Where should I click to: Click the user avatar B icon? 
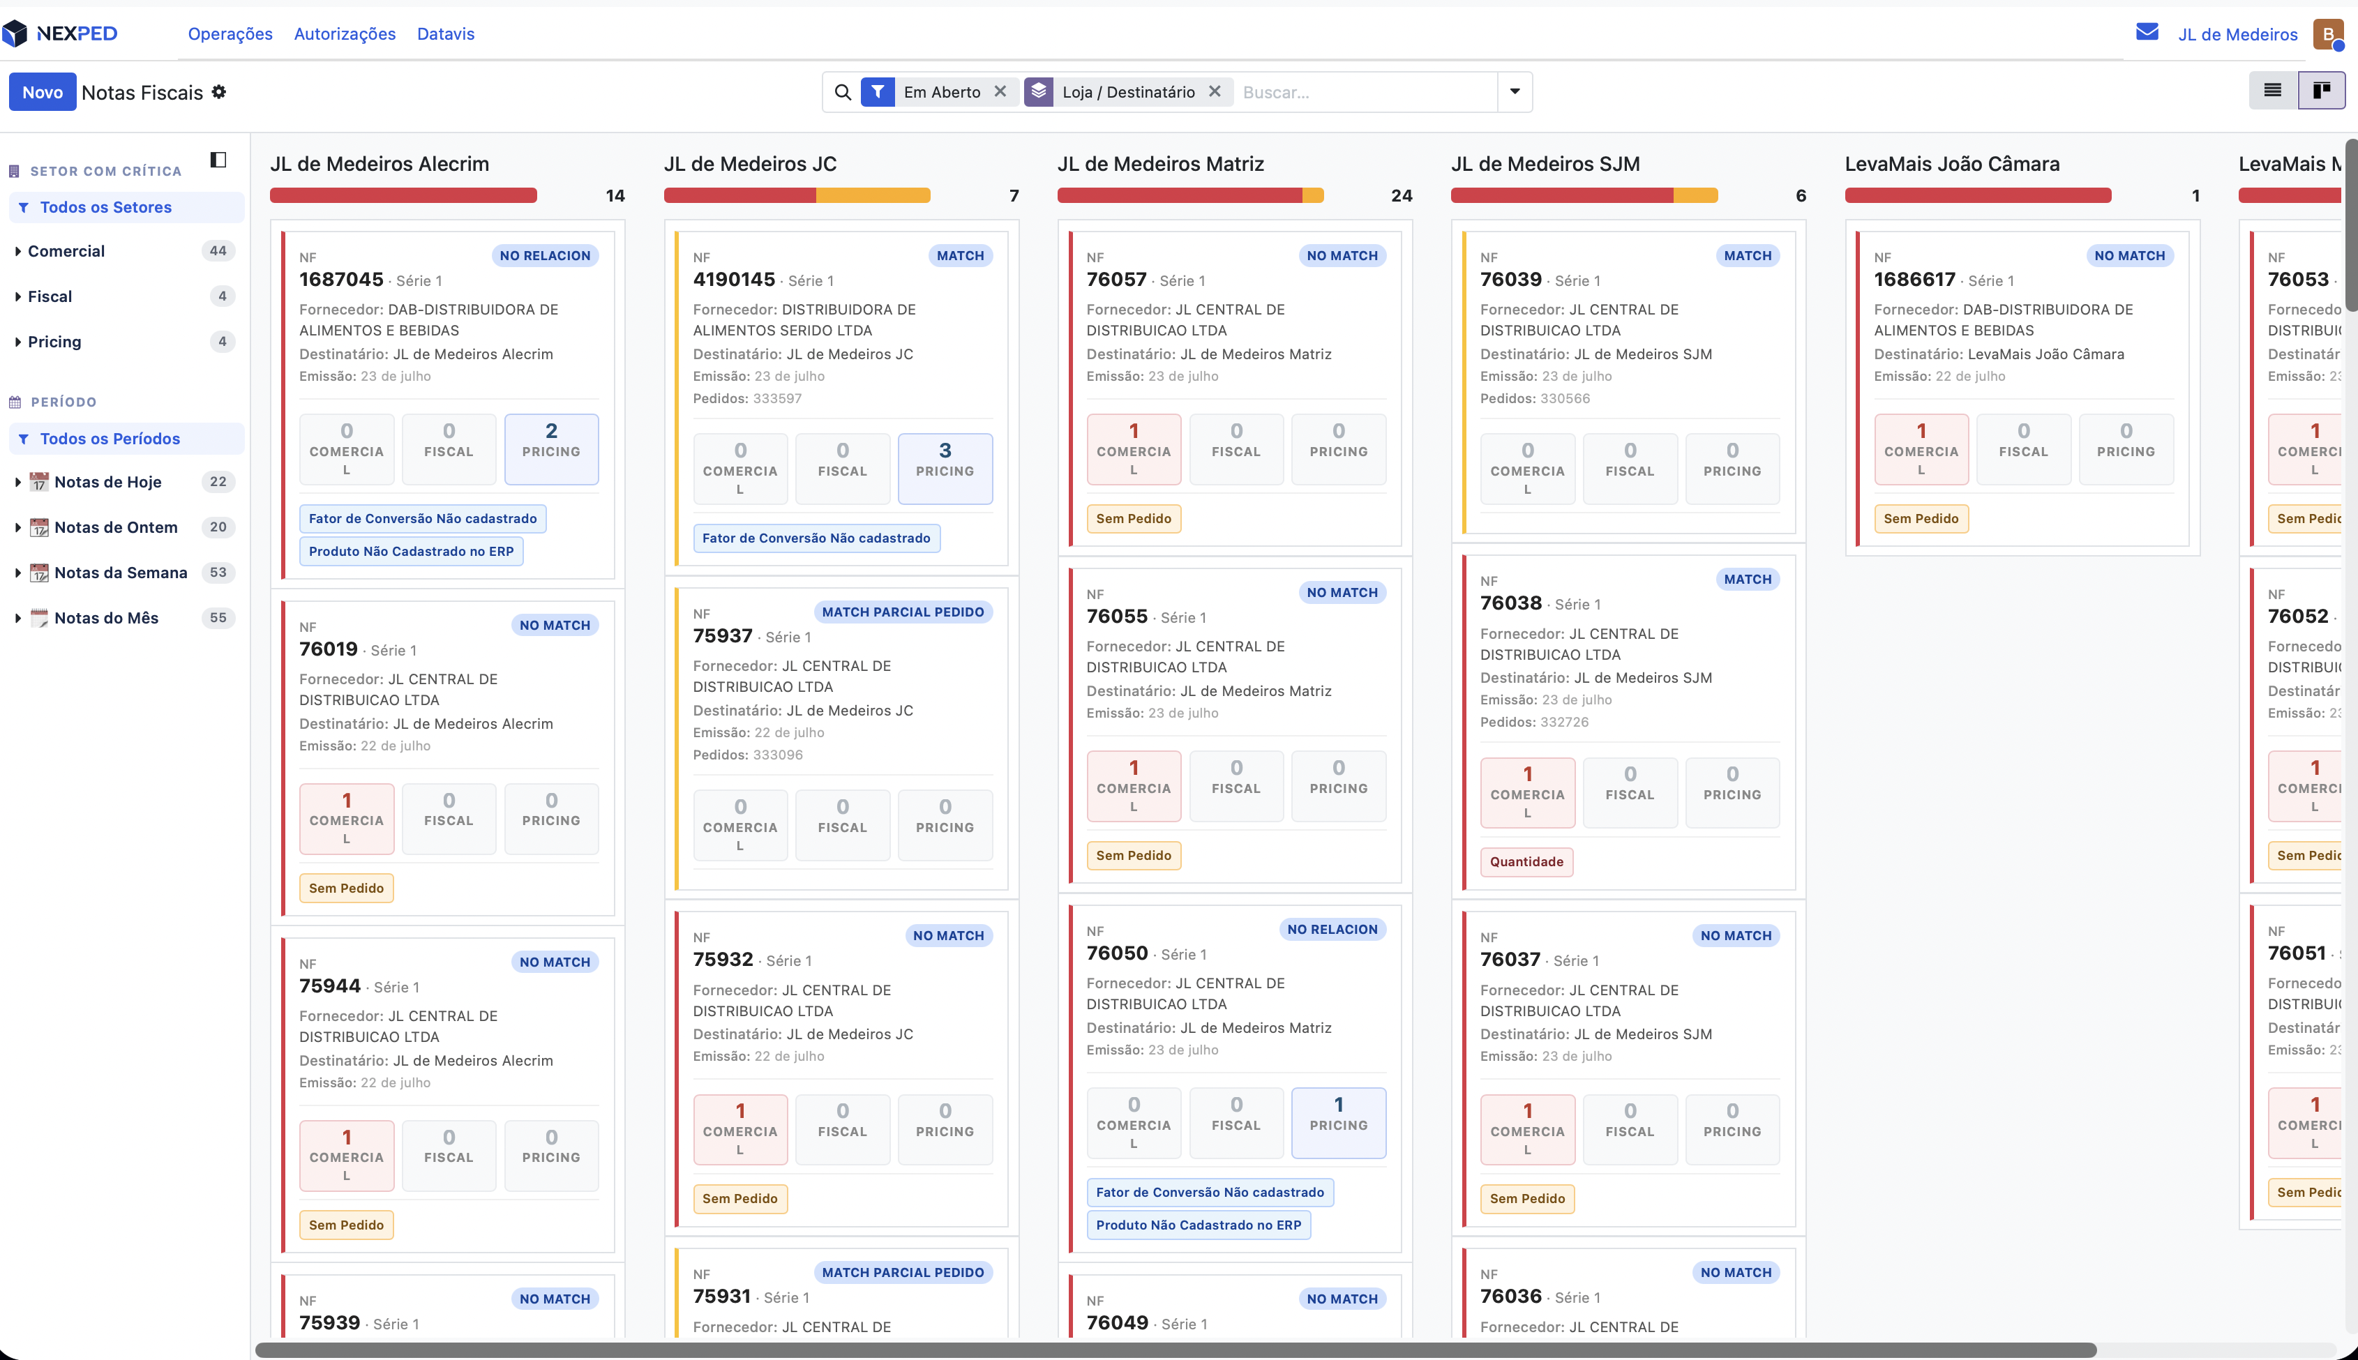2327,35
